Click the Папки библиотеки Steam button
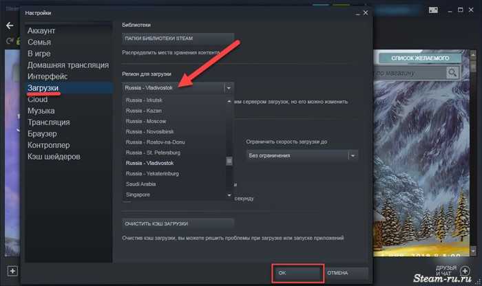 tap(178, 38)
